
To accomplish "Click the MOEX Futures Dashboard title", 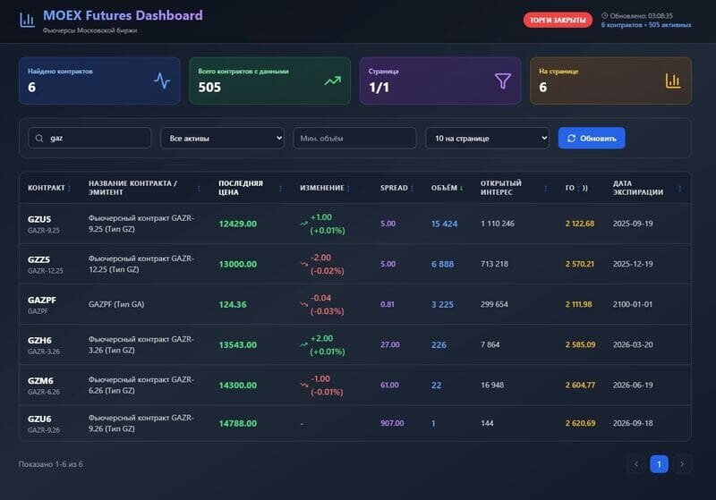I will click(123, 15).
